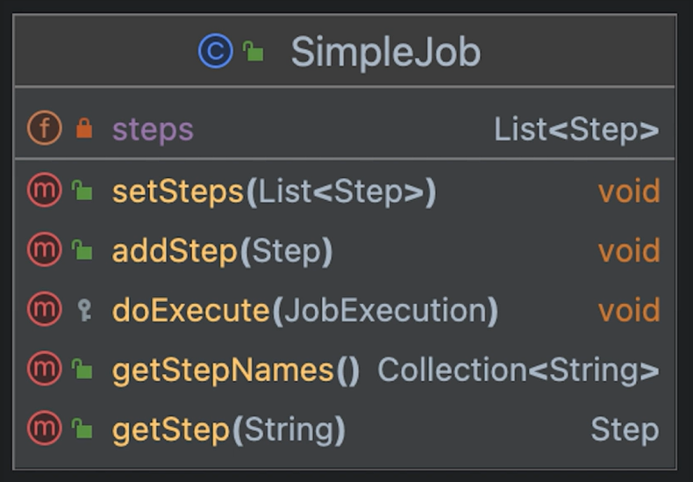Select the SimpleJob class title
This screenshot has height=482, width=693.
pyautogui.click(x=386, y=53)
